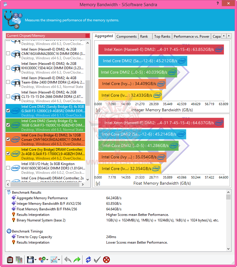Click the red cancel X icon

(107, 260)
